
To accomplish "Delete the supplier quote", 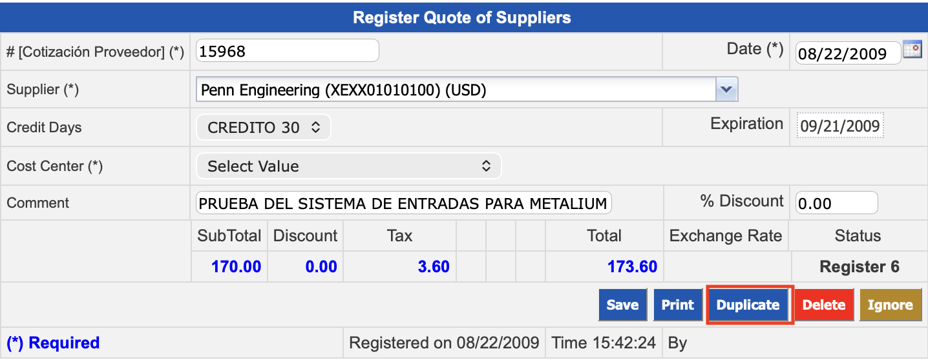I will click(824, 305).
